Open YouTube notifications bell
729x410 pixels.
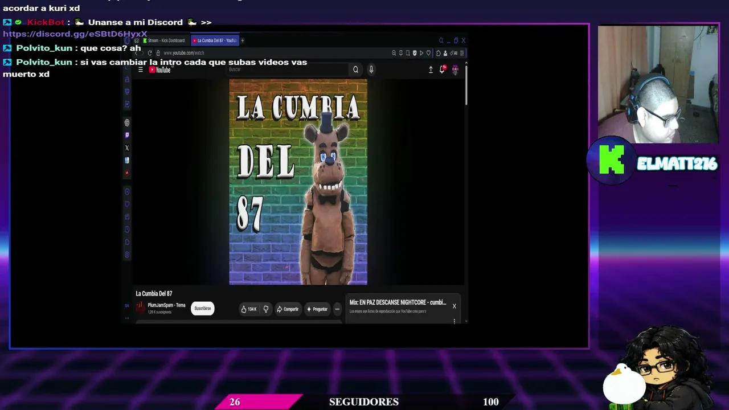click(x=442, y=69)
